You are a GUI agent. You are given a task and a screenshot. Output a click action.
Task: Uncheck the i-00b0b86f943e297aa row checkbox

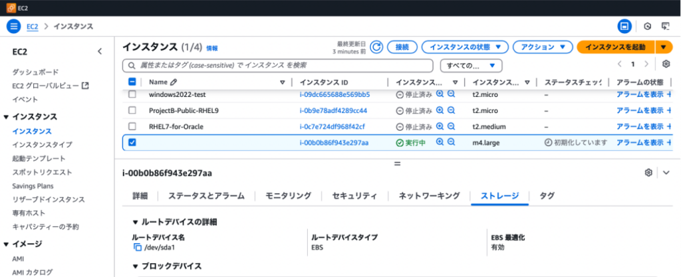132,142
